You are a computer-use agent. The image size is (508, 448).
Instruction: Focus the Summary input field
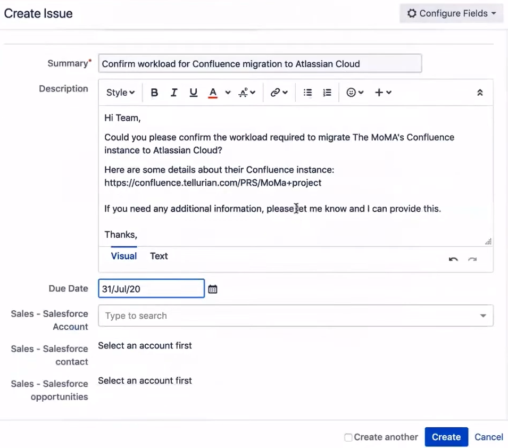260,63
